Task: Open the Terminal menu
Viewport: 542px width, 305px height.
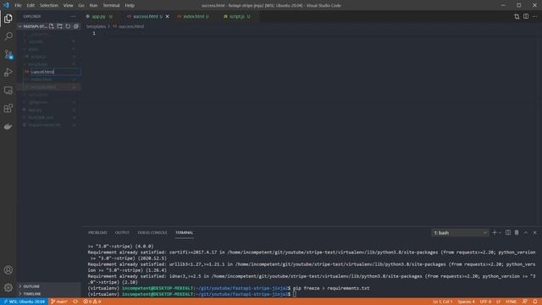Action: 111,5
